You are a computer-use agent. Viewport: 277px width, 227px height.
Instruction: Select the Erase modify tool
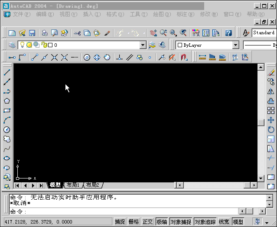click(x=271, y=72)
